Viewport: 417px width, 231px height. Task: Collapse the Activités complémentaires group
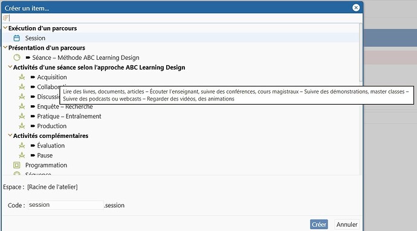(10, 135)
